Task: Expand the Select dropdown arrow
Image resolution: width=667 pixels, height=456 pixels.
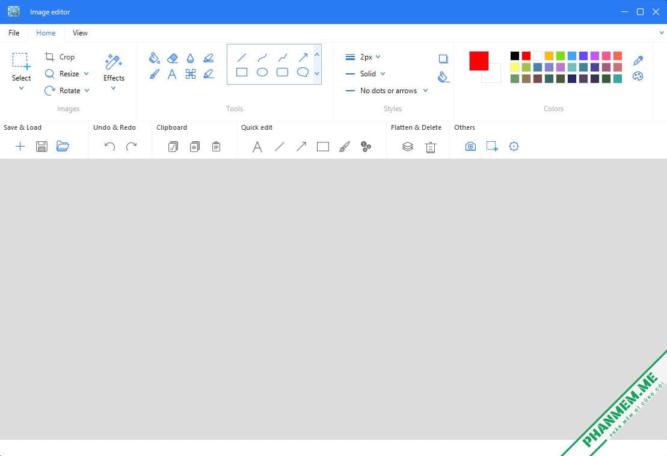Action: coord(21,88)
